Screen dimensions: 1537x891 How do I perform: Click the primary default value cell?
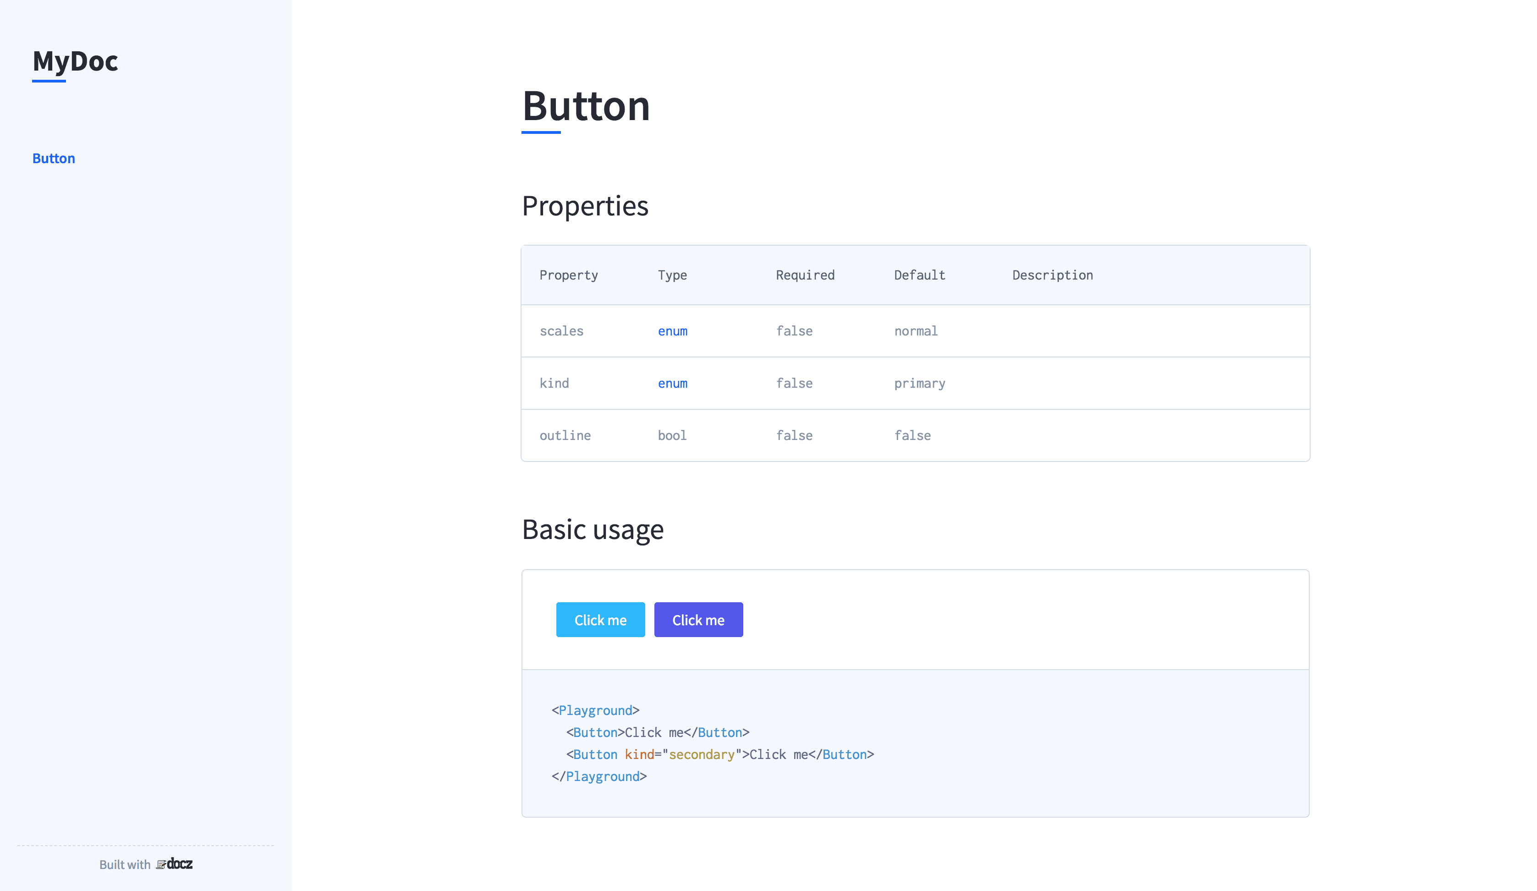[x=919, y=384]
